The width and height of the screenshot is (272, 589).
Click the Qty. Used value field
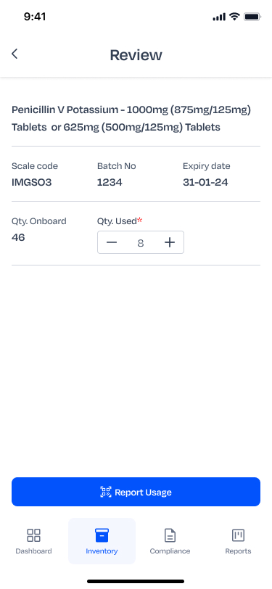[141, 243]
